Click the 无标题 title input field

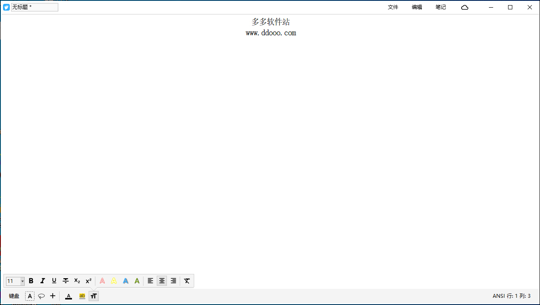(34, 7)
